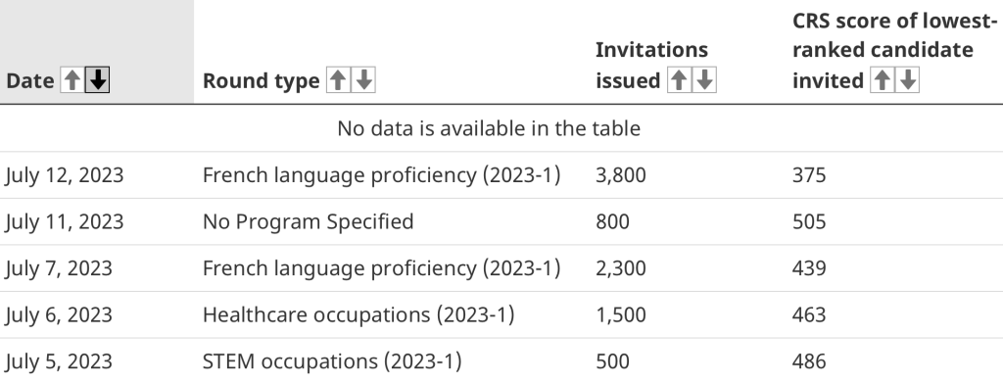Click the CRS score column header label
Image resolution: width=1003 pixels, height=383 pixels.
(x=895, y=51)
